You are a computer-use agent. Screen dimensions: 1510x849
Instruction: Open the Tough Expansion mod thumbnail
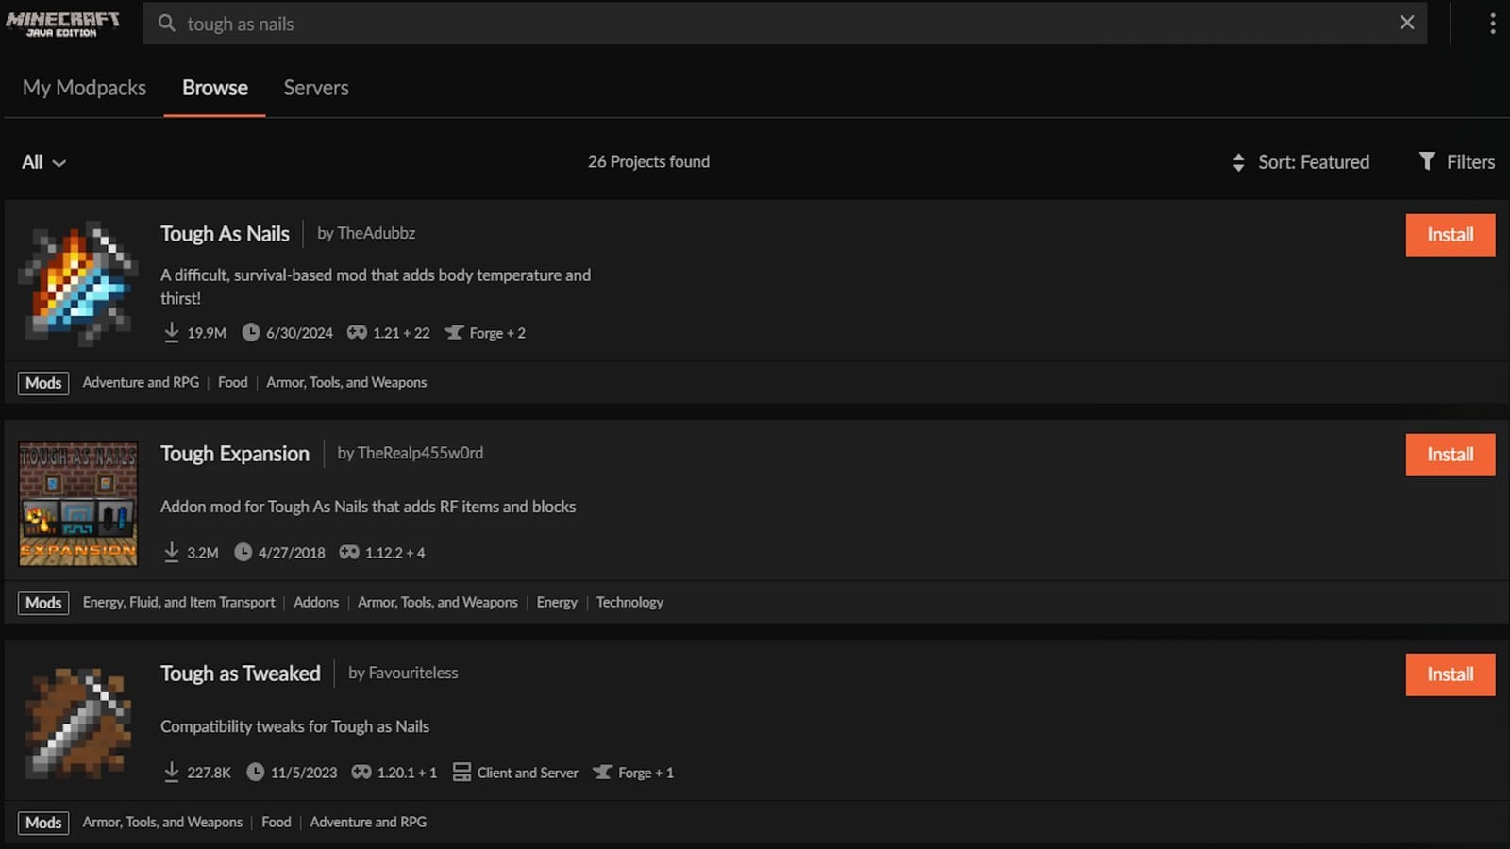(x=78, y=503)
